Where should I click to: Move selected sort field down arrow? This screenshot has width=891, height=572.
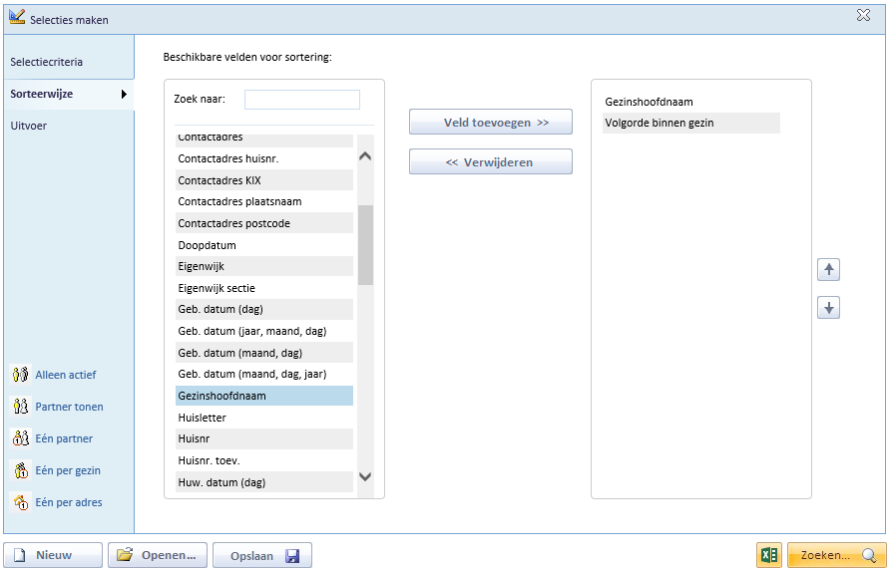click(x=828, y=308)
